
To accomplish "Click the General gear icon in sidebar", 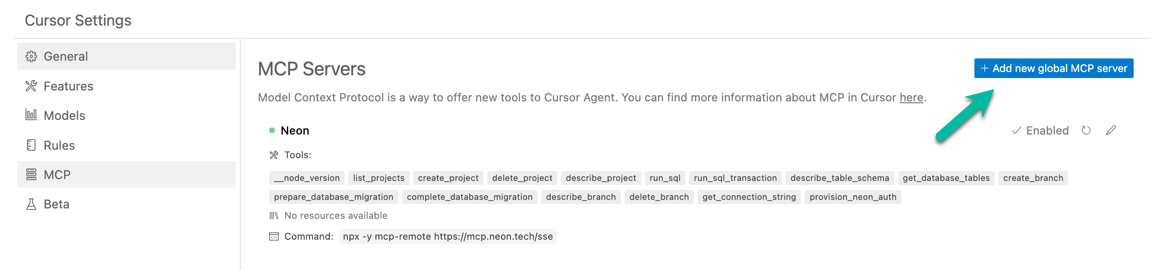I will coord(31,56).
